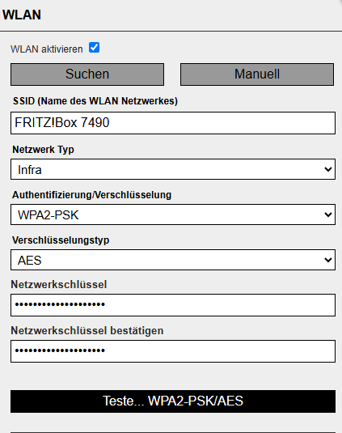Click the chevron arrow of the Infra dropdown
Screen dimensions: 342x433
[x=328, y=169]
